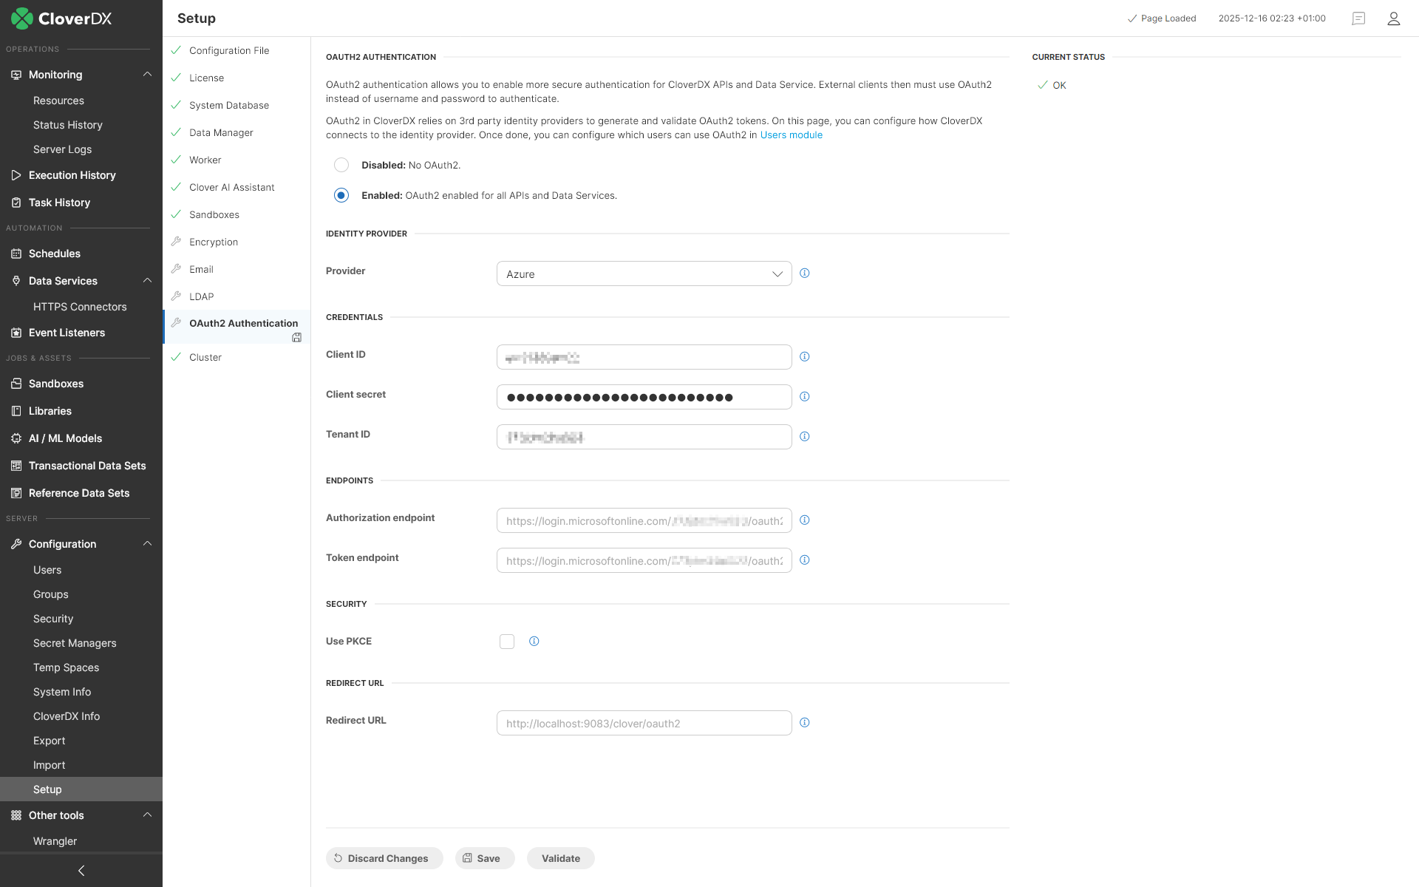1419x887 pixels.
Task: Open the user account icon top right
Action: (x=1394, y=18)
